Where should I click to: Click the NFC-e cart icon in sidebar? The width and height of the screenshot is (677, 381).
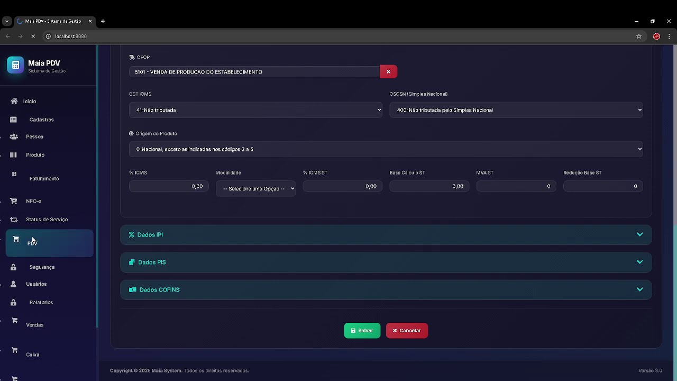[x=14, y=201]
